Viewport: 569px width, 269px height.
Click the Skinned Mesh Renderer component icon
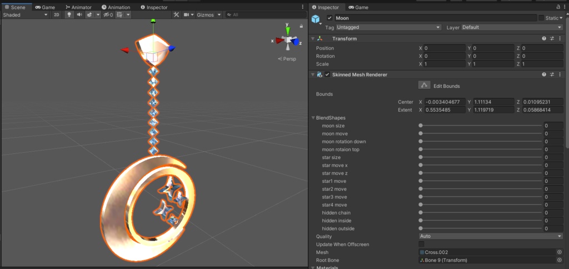(320, 74)
